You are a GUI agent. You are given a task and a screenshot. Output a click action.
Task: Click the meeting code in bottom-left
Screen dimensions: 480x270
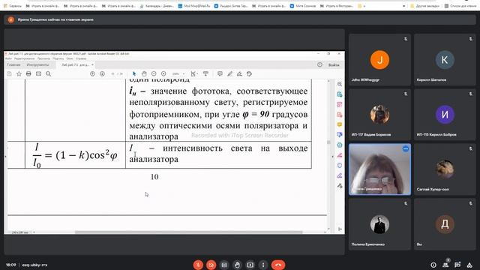tap(34, 265)
